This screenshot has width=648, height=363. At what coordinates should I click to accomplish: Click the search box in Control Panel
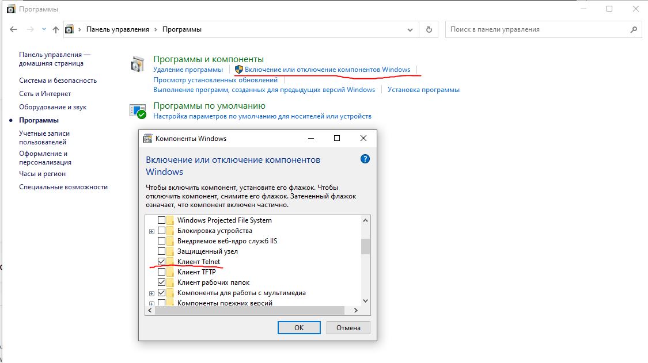tap(544, 29)
